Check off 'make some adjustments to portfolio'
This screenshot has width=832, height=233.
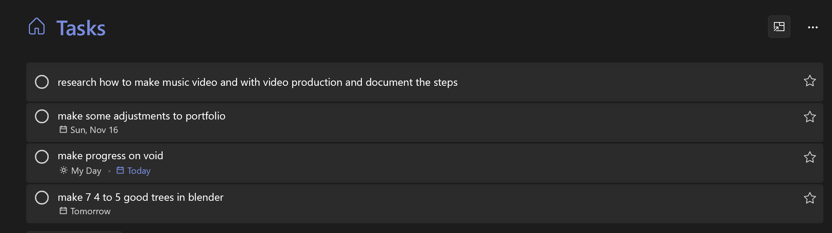pos(42,116)
